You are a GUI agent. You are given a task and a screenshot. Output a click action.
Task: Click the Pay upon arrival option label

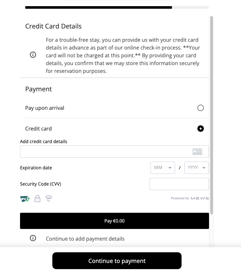point(45,108)
